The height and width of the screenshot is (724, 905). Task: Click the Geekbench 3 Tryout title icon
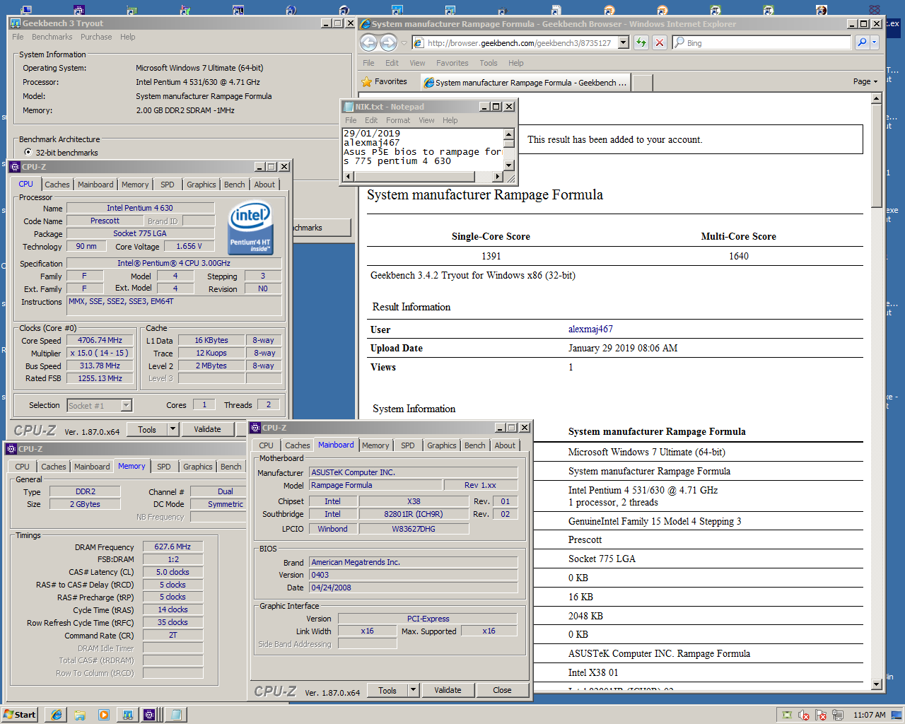[16, 23]
